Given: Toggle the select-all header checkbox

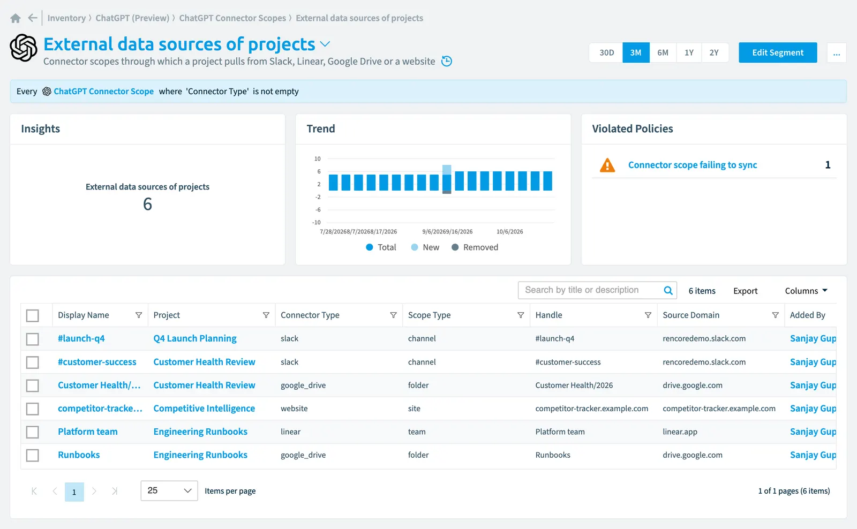Looking at the screenshot, I should tap(33, 316).
